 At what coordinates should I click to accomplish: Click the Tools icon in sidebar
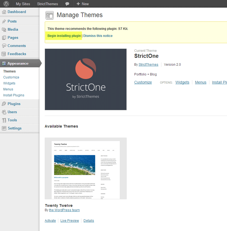tap(4, 120)
